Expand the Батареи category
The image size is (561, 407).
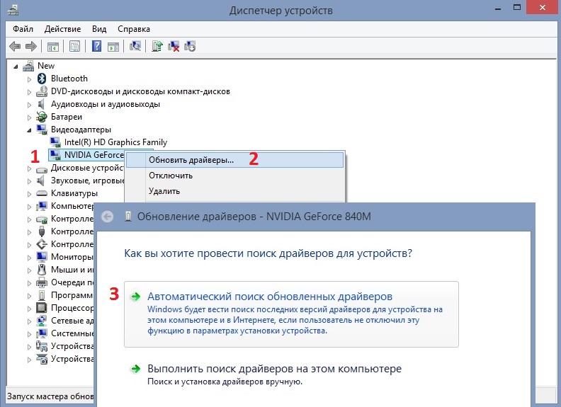tap(29, 117)
